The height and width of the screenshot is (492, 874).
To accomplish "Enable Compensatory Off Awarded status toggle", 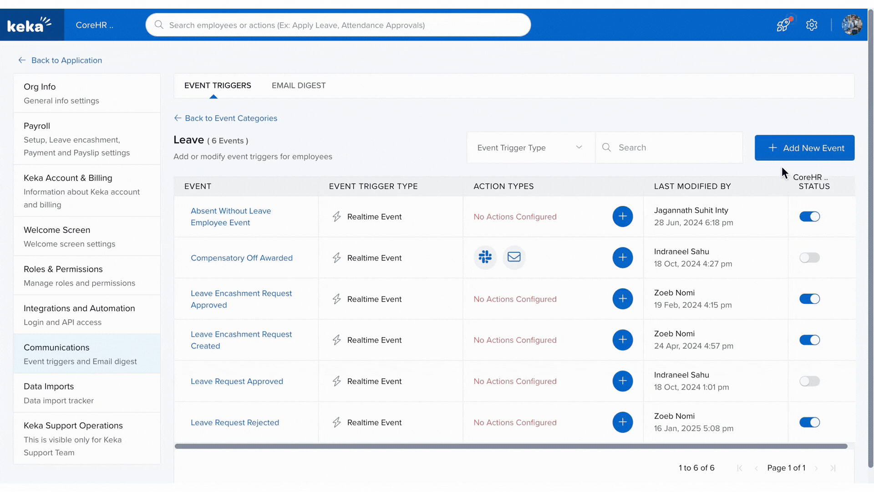I will 809,258.
